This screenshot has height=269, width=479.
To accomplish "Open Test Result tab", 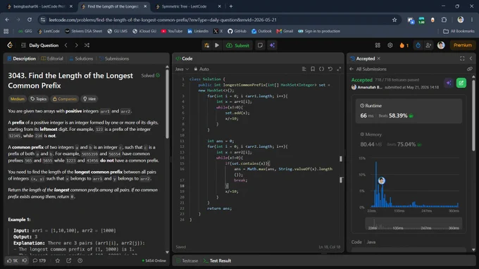I will (217, 261).
